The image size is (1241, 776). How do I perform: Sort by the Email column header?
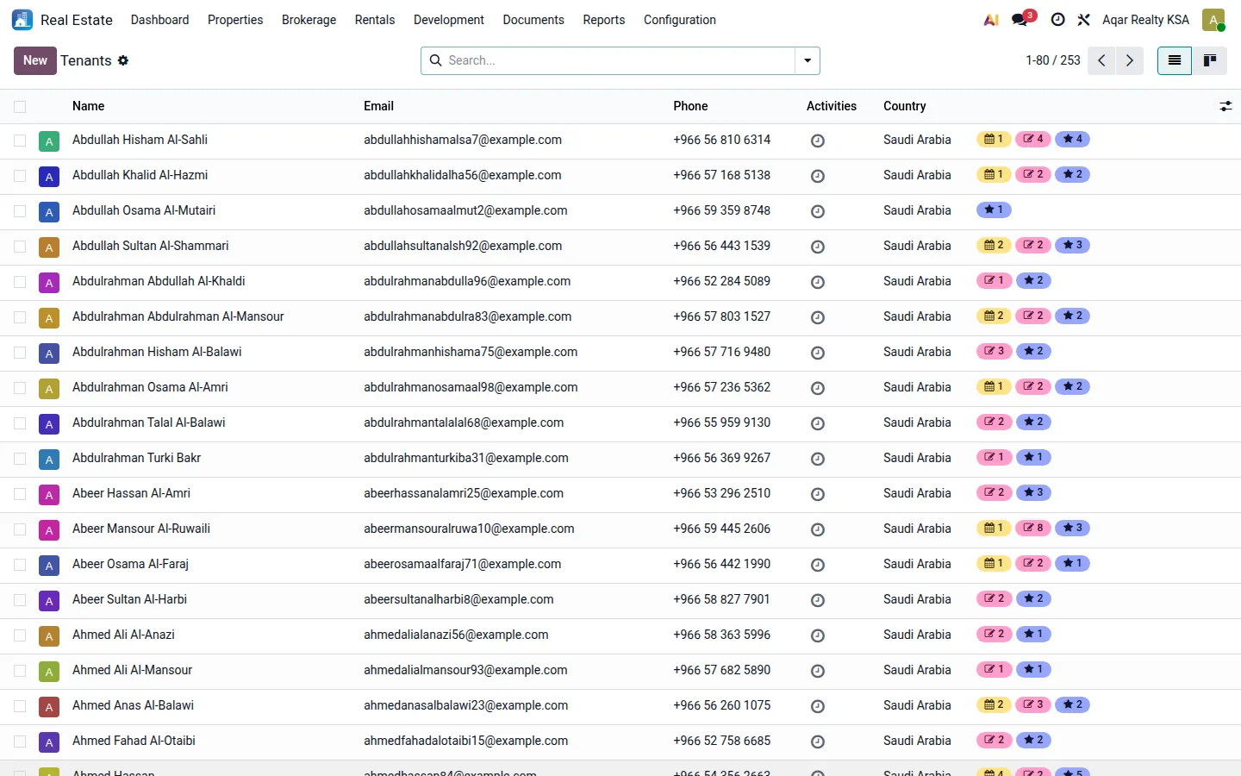pos(378,106)
